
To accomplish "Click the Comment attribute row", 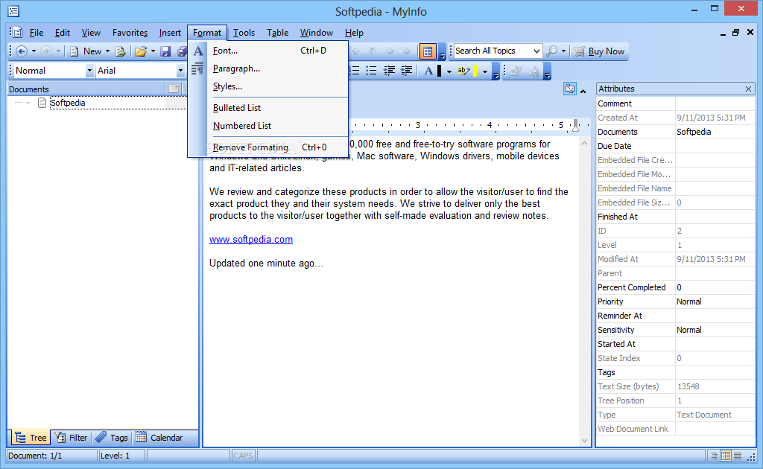I will (x=675, y=103).
